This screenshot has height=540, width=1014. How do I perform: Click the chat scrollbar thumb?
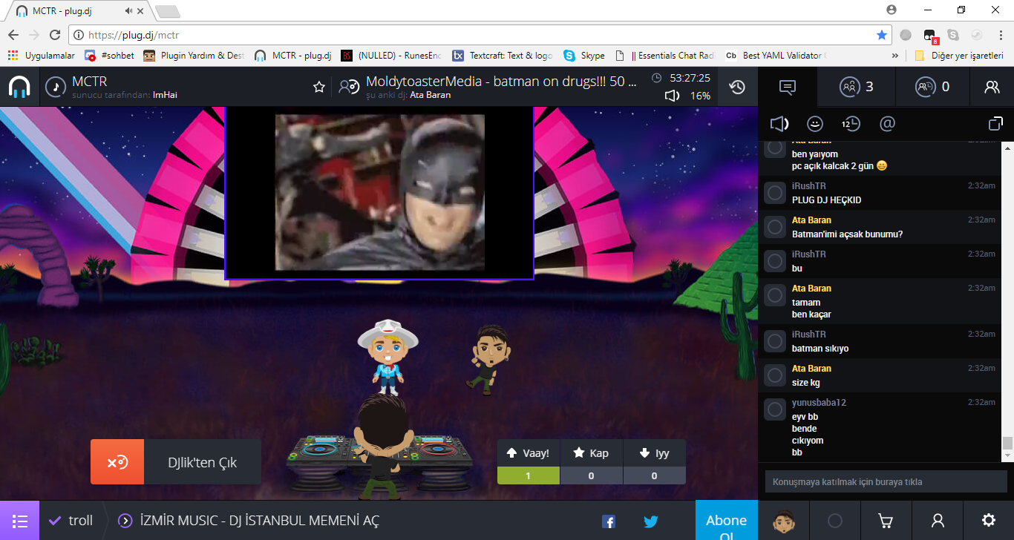1007,444
